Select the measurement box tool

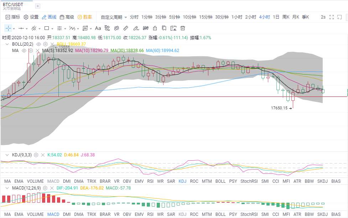click(x=85, y=28)
